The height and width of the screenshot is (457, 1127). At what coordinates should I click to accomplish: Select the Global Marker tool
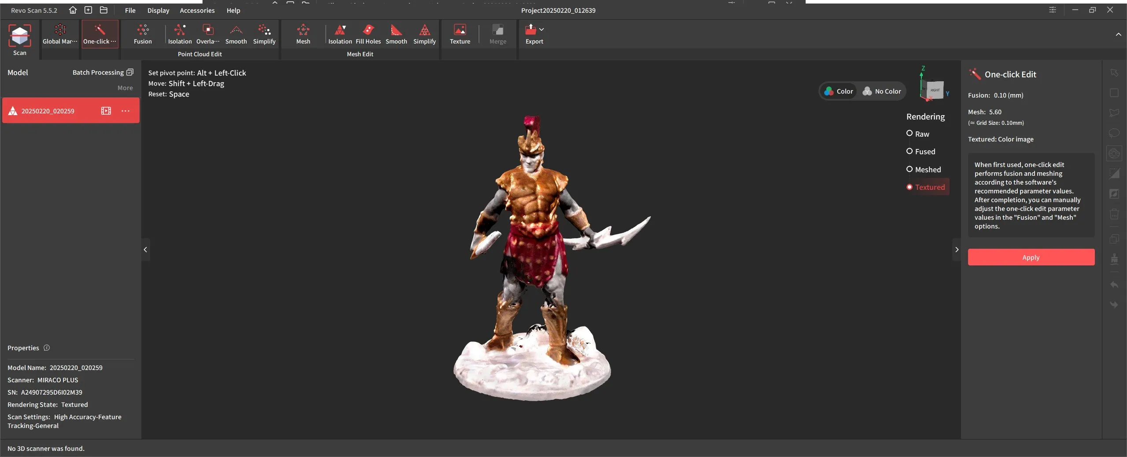point(60,34)
